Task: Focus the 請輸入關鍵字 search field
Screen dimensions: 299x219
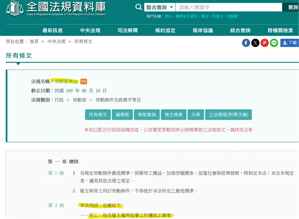Action: pyautogui.click(x=229, y=7)
